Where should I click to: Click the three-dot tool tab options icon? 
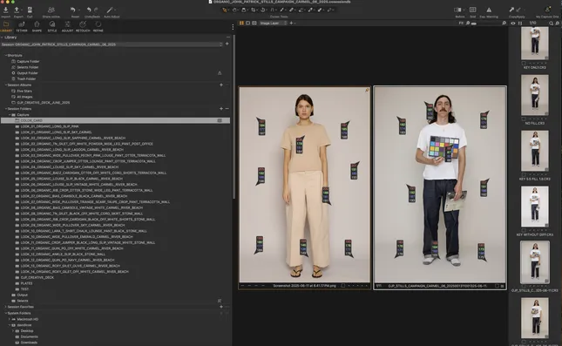233,27
